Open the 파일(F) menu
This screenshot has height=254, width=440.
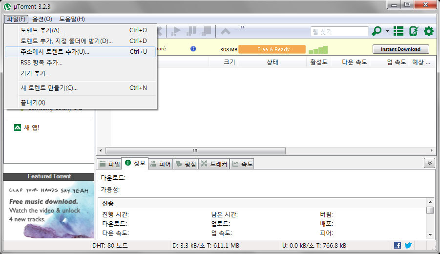(x=16, y=19)
